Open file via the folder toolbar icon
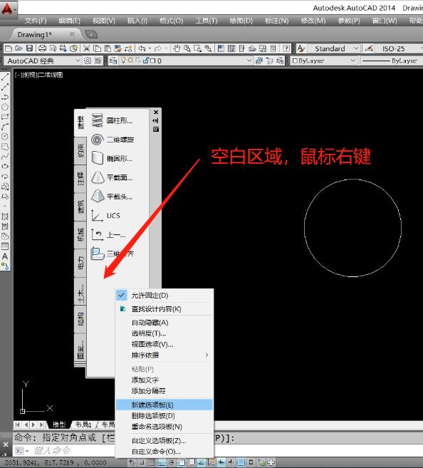 [x=19, y=48]
